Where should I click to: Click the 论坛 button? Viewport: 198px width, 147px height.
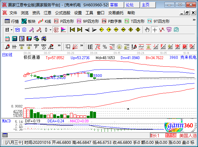(x=132, y=5)
